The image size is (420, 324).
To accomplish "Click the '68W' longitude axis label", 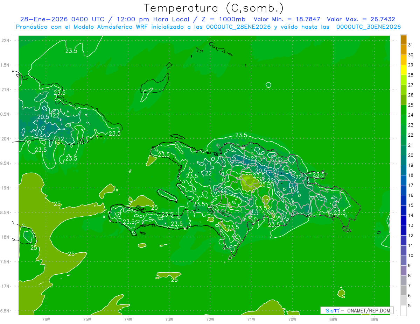I will [374, 319].
